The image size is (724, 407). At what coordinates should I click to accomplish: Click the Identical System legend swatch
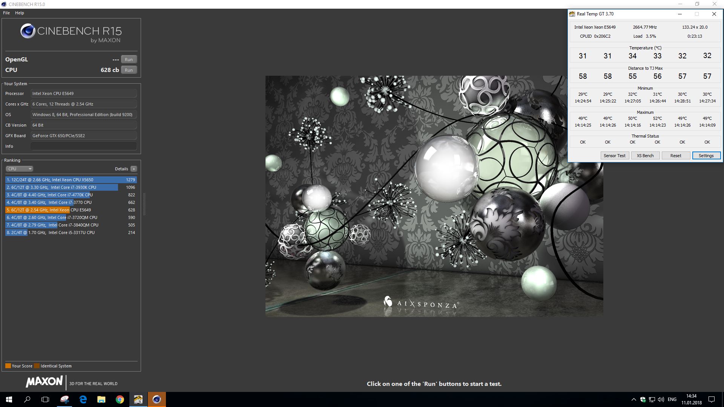click(37, 366)
